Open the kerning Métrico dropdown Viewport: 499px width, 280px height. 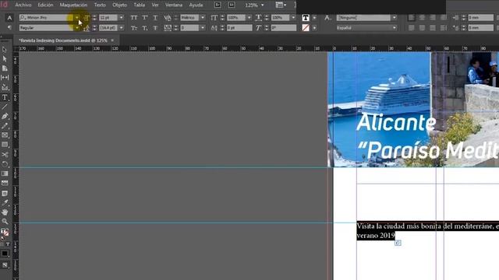tap(203, 18)
